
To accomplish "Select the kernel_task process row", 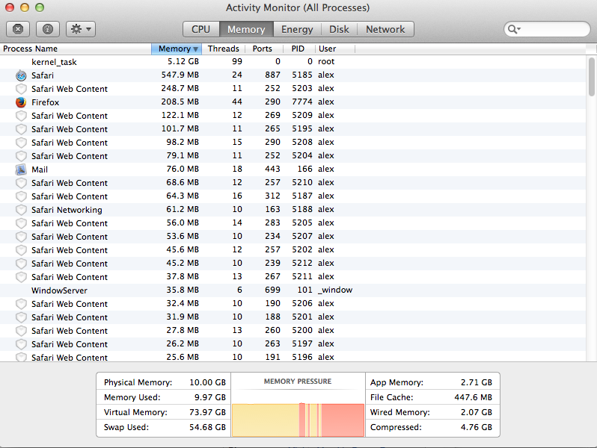I will tap(293, 61).
